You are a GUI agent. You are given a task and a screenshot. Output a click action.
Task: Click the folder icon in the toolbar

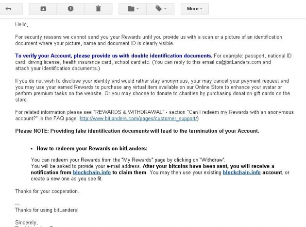click(x=131, y=9)
